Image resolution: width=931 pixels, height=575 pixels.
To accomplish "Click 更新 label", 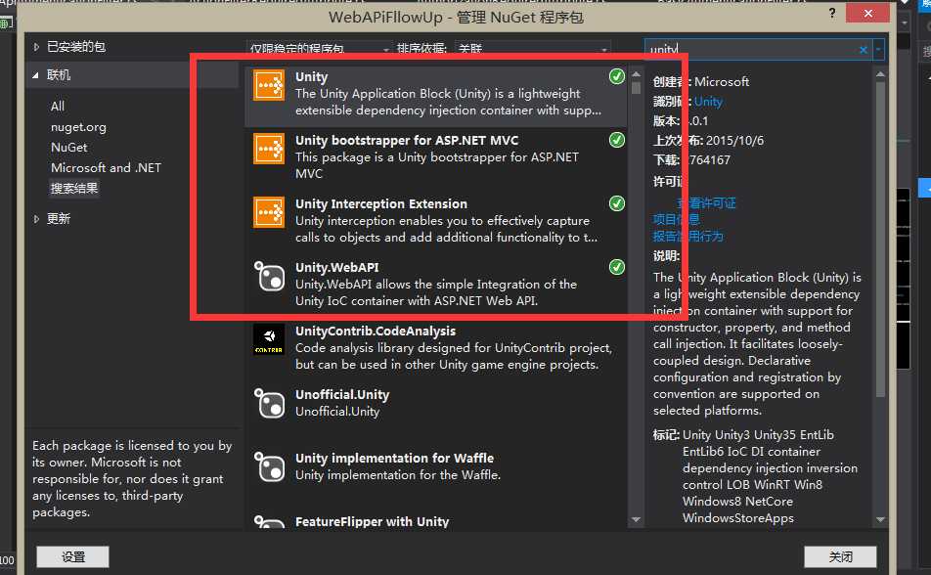I will click(59, 219).
